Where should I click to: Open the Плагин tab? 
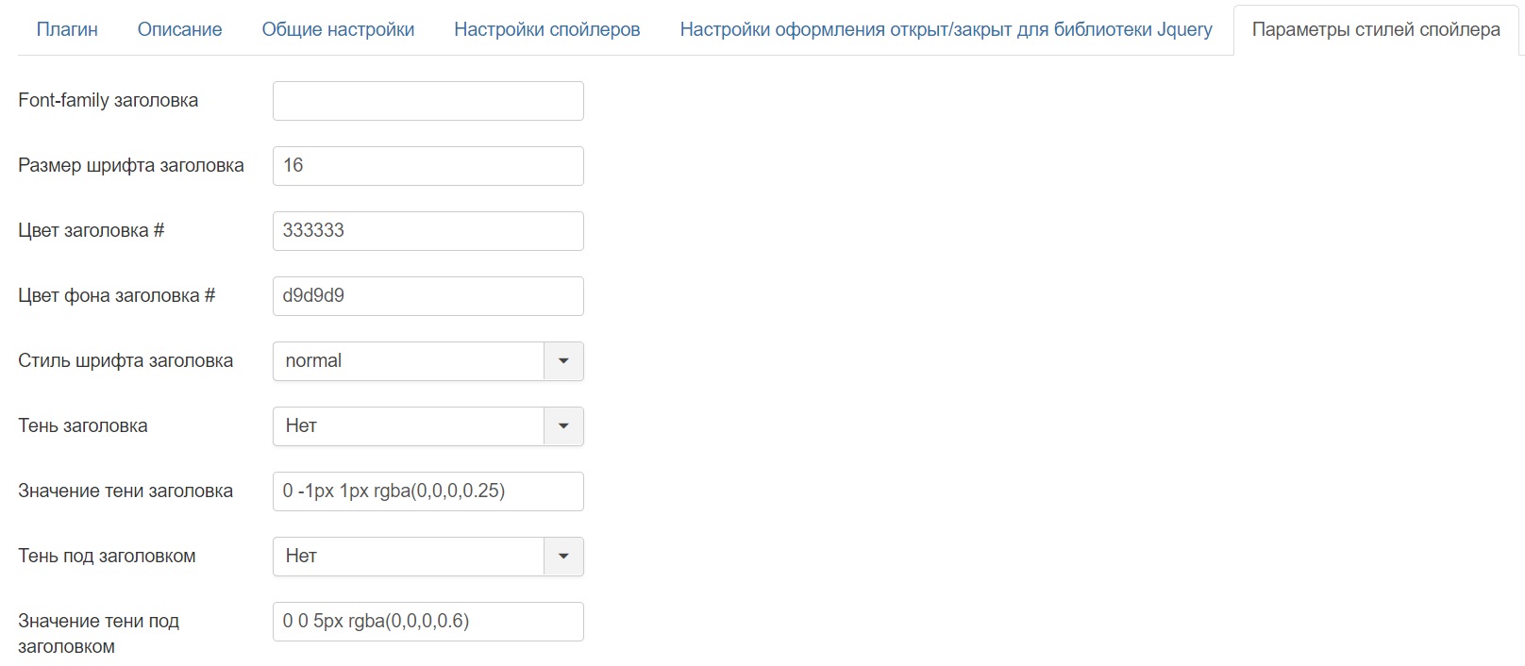pyautogui.click(x=67, y=29)
